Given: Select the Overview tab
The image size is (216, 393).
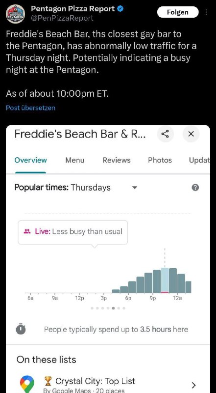Looking at the screenshot, I should pyautogui.click(x=30, y=160).
